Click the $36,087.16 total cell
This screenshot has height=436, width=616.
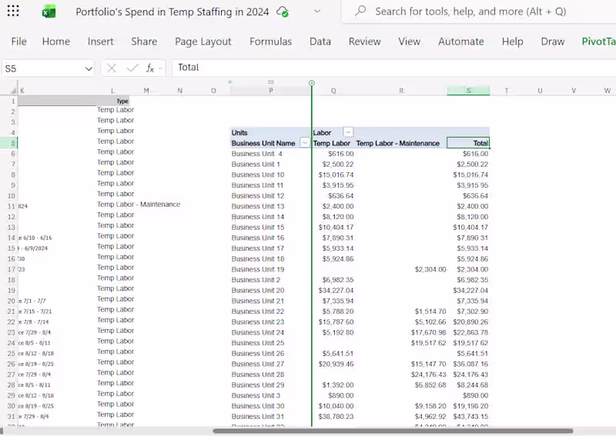coord(470,364)
